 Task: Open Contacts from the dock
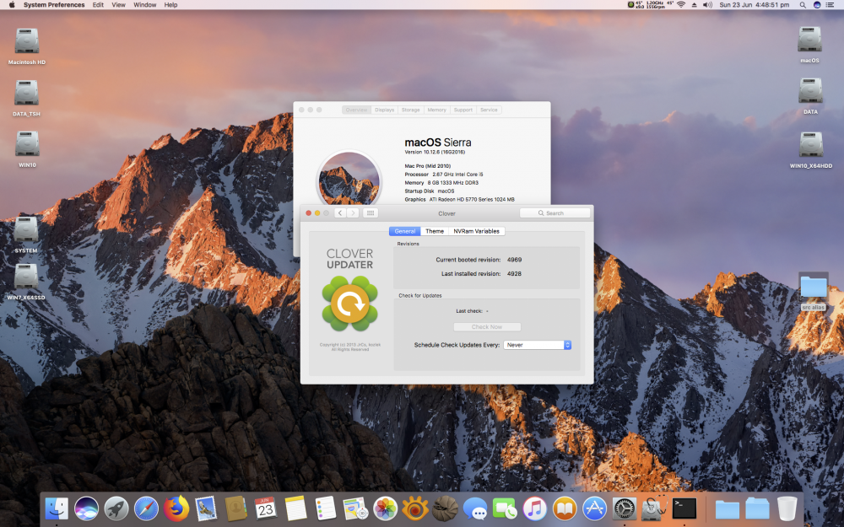(235, 508)
